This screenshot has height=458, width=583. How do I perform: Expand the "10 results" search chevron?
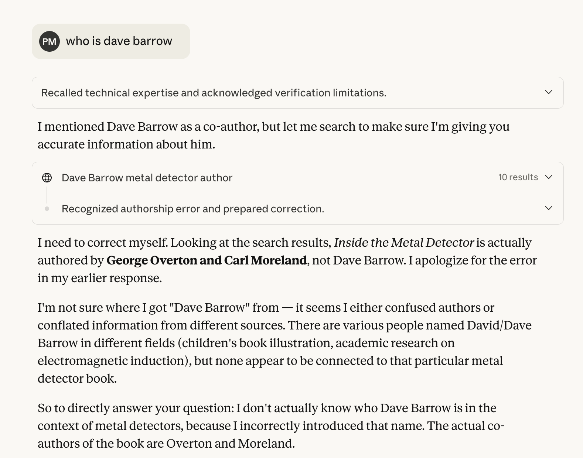click(549, 177)
